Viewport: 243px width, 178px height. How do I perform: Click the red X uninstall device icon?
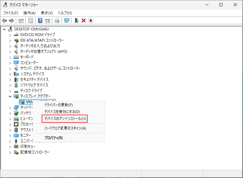(x=84, y=21)
